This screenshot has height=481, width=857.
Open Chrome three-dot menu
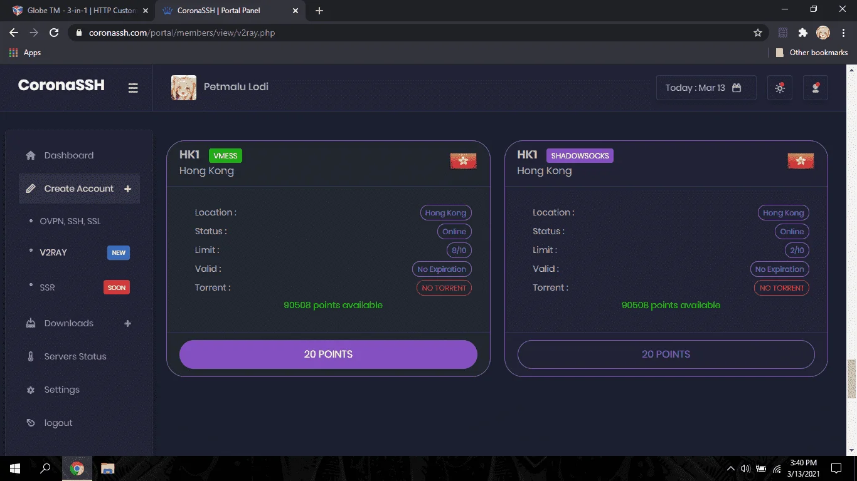(843, 33)
